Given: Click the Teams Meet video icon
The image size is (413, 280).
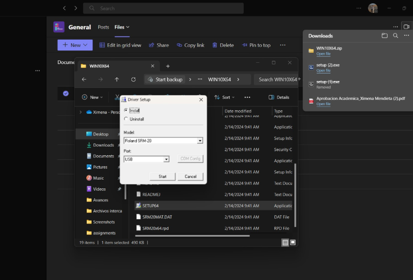Looking at the screenshot, I should 406,26.
